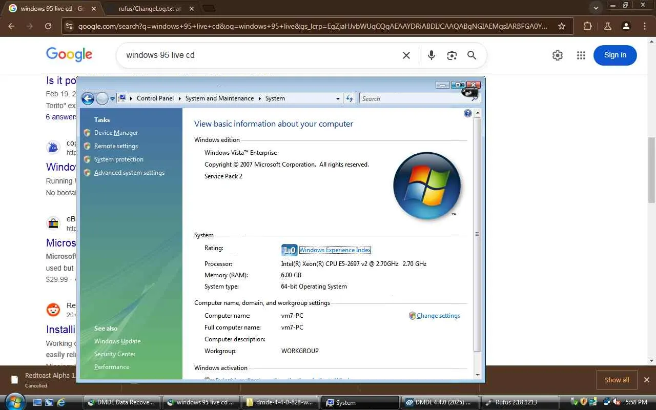Open Security Center under See also
Screen dimensions: 656x410
click(115, 354)
